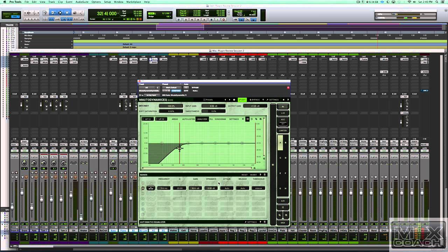
Task: Toggle the HP 12 filter button
Action: tap(148, 119)
